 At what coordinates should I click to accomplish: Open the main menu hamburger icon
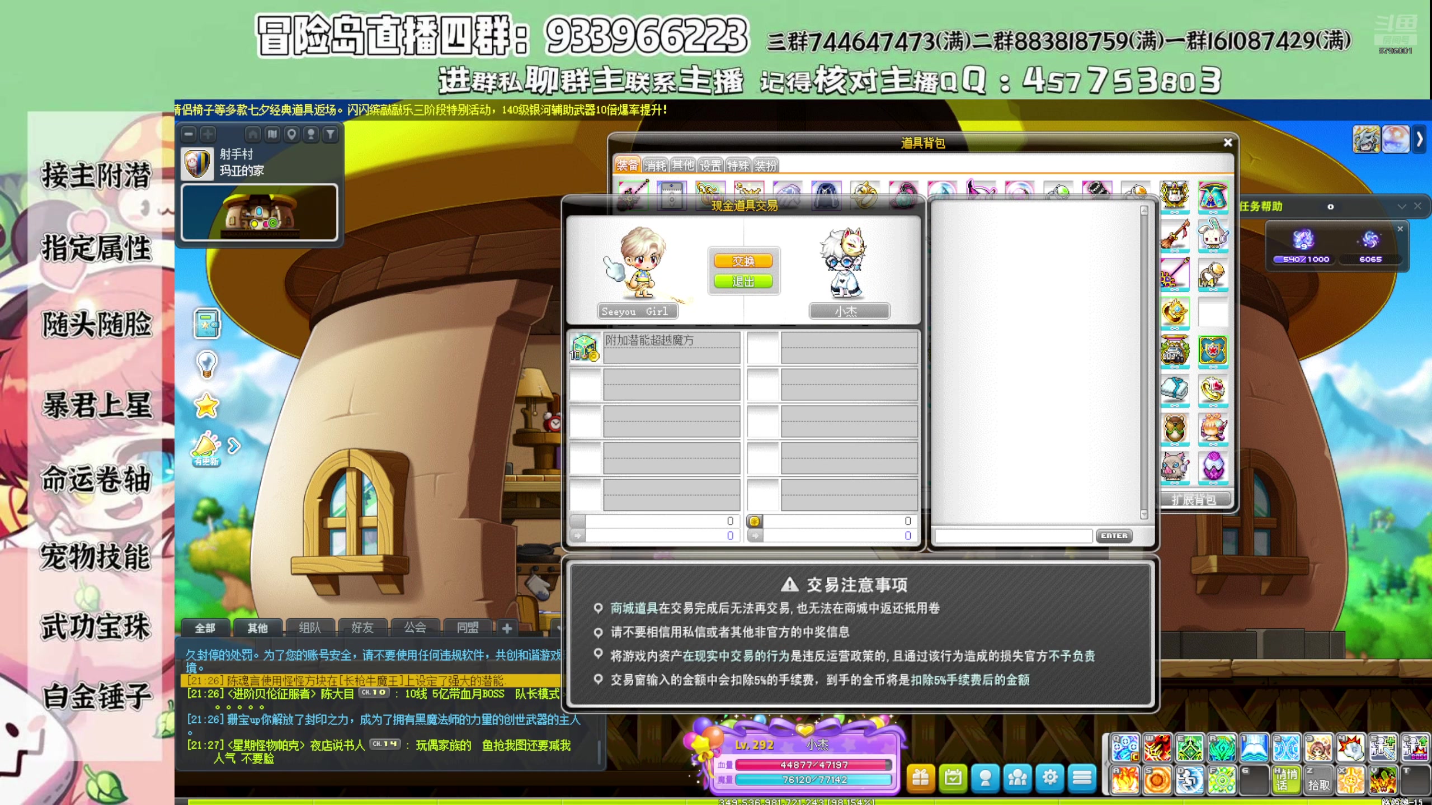1082,778
